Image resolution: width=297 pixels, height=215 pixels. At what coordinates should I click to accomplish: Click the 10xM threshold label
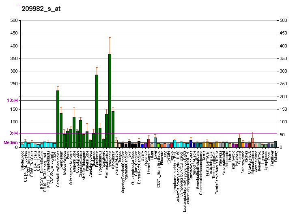13,100
